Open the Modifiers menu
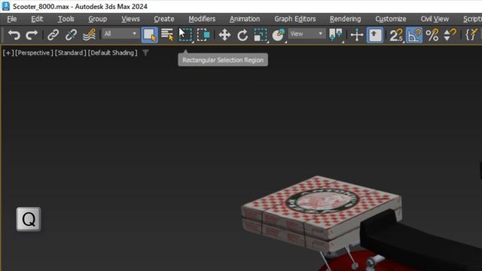Screen dimensions: 482x271 click(202, 19)
